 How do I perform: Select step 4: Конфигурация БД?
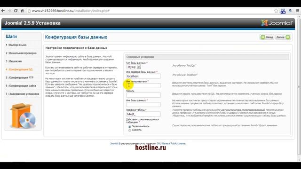(x=19, y=69)
